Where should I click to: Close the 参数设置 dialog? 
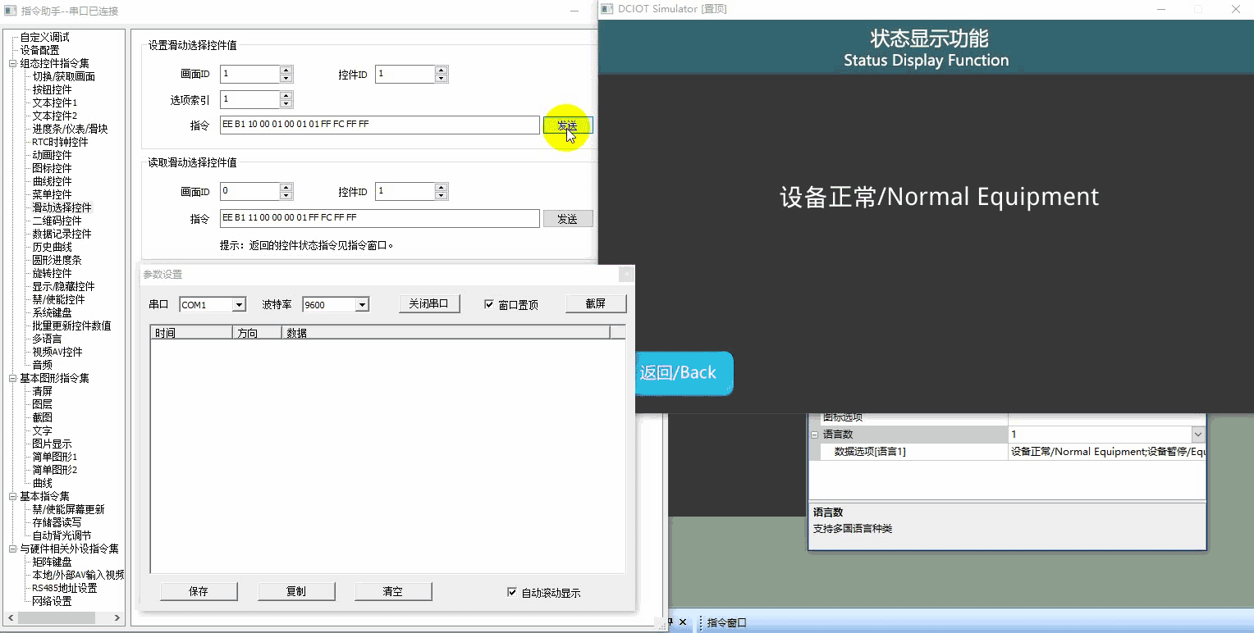pyautogui.click(x=626, y=275)
